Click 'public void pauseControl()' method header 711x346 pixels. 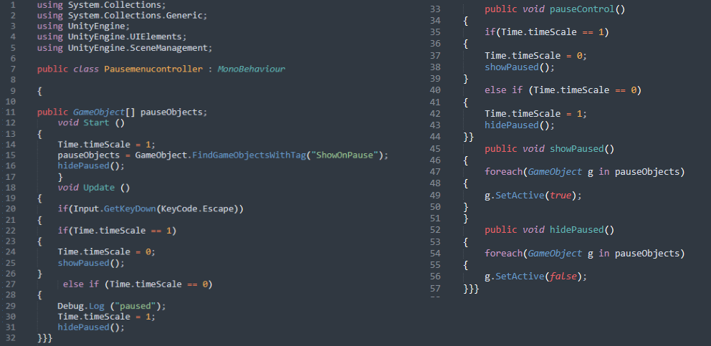pos(555,9)
